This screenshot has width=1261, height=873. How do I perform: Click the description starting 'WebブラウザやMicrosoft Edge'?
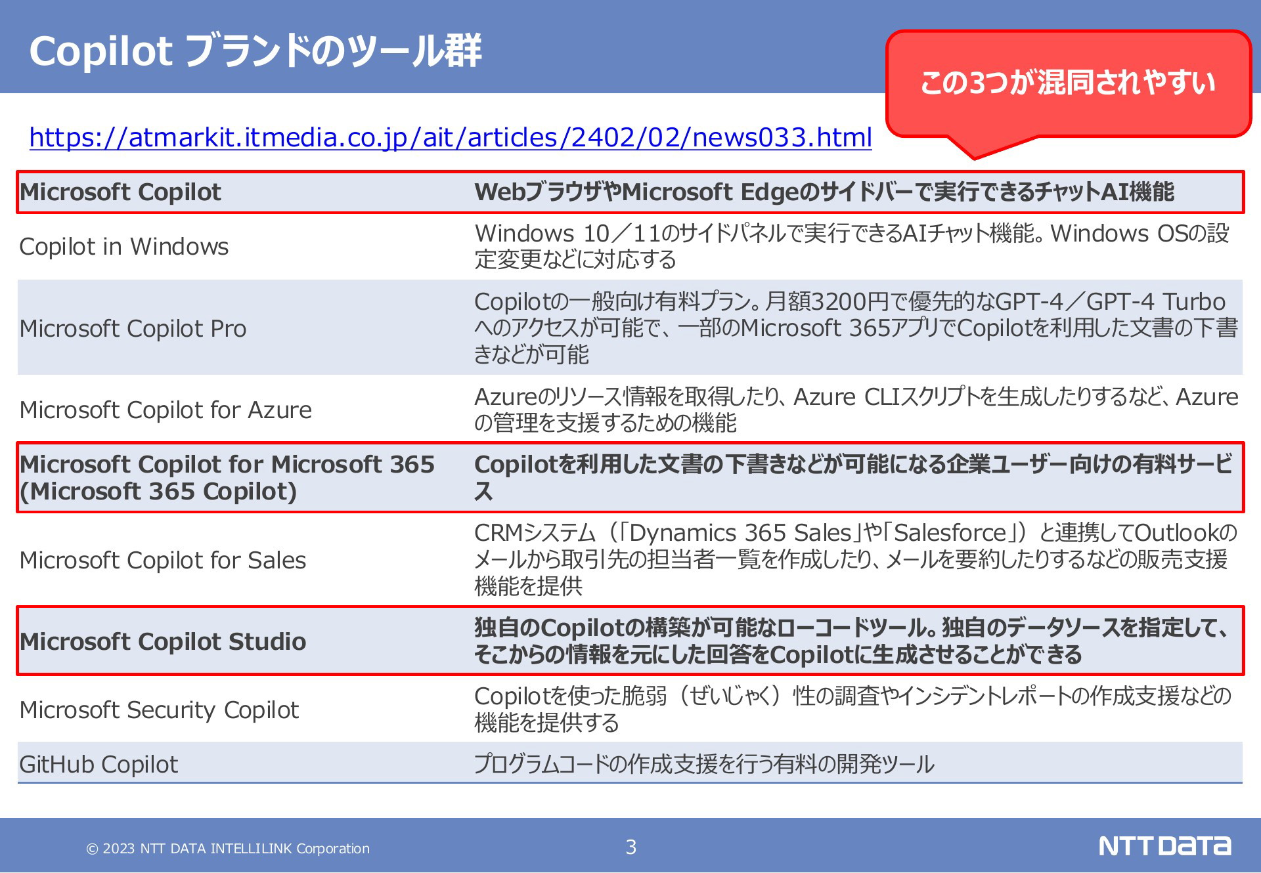[824, 192]
